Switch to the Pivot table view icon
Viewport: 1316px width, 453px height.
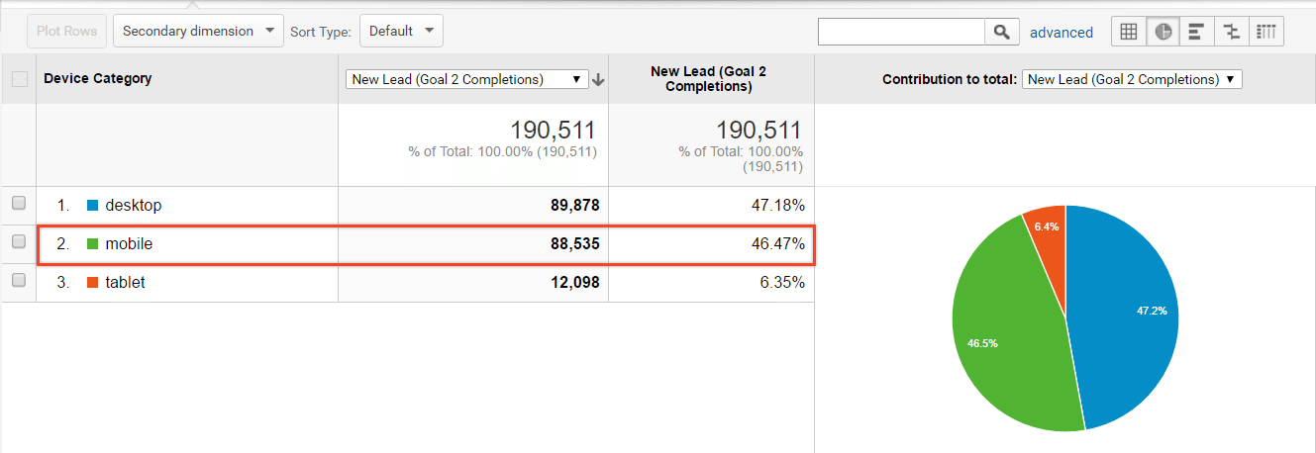point(1266,32)
